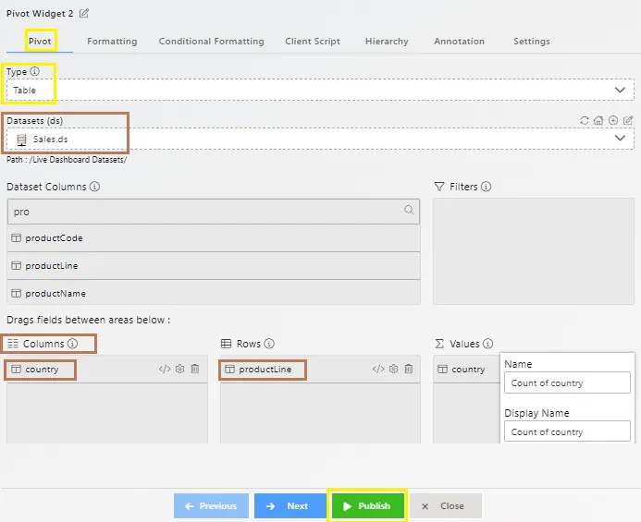Click the Filters funnel icon
This screenshot has width=641, height=522.
tap(439, 187)
